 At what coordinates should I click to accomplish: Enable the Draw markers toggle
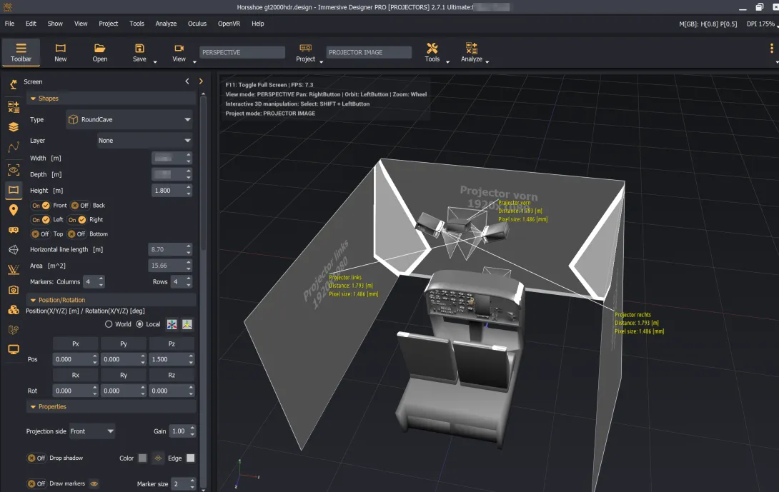coord(36,483)
